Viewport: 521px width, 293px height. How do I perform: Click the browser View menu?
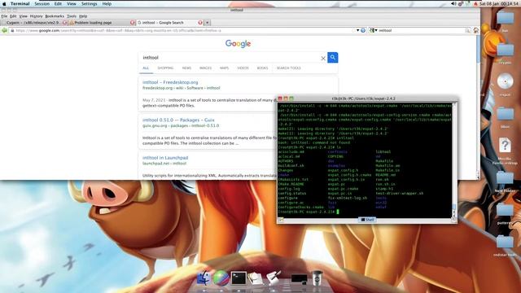(23, 16)
